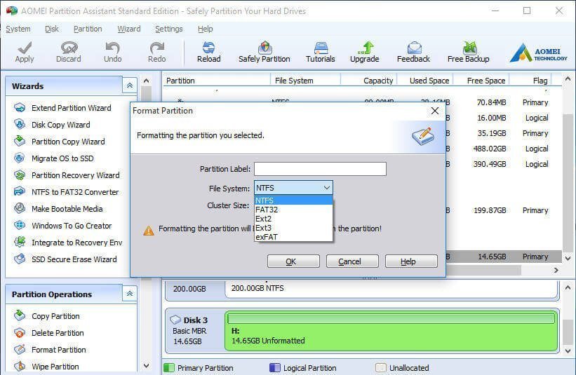Open the Tutorials toolbar icon

[x=321, y=52]
